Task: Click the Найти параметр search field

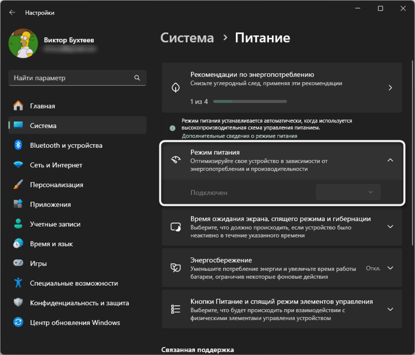Action: click(x=72, y=78)
